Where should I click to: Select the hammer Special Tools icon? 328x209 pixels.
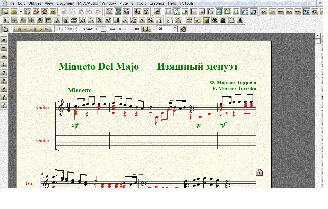(x=189, y=20)
